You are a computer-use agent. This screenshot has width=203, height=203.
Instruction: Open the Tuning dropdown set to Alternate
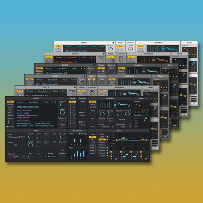(x=106, y=127)
